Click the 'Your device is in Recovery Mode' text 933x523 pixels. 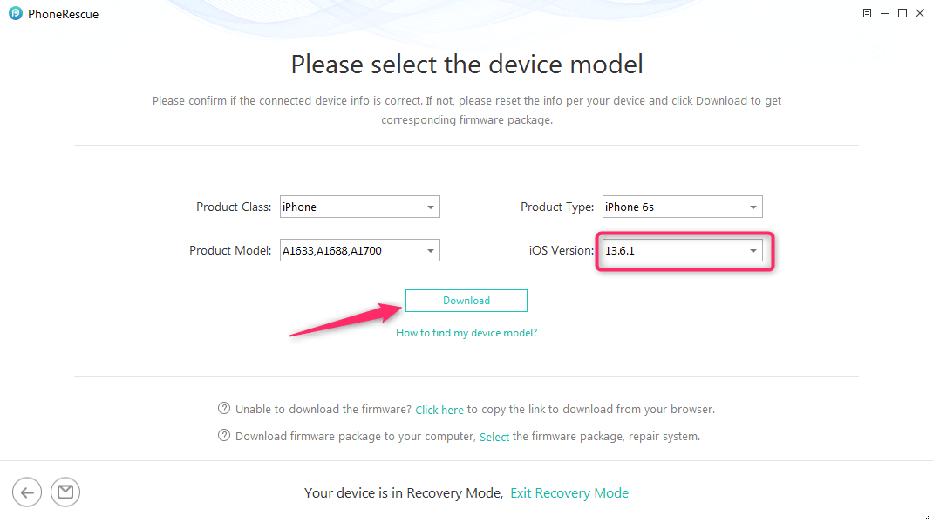[403, 493]
